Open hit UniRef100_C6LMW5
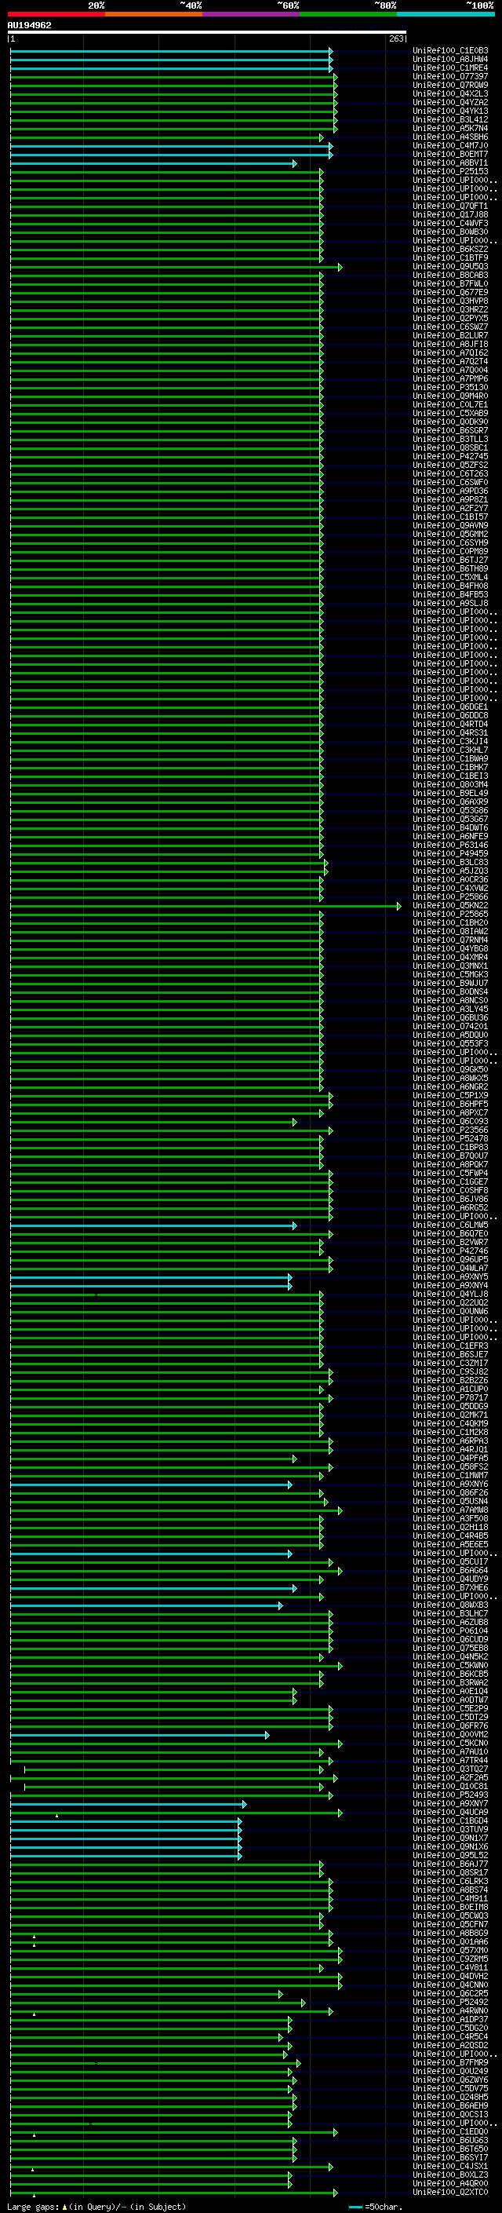502x2213 pixels. 450,1225
